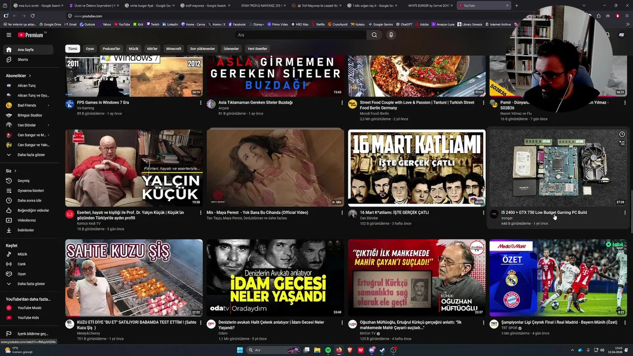This screenshot has width=633, height=356.
Task: Select the Yeni öneriler filter chip
Action: tap(257, 49)
